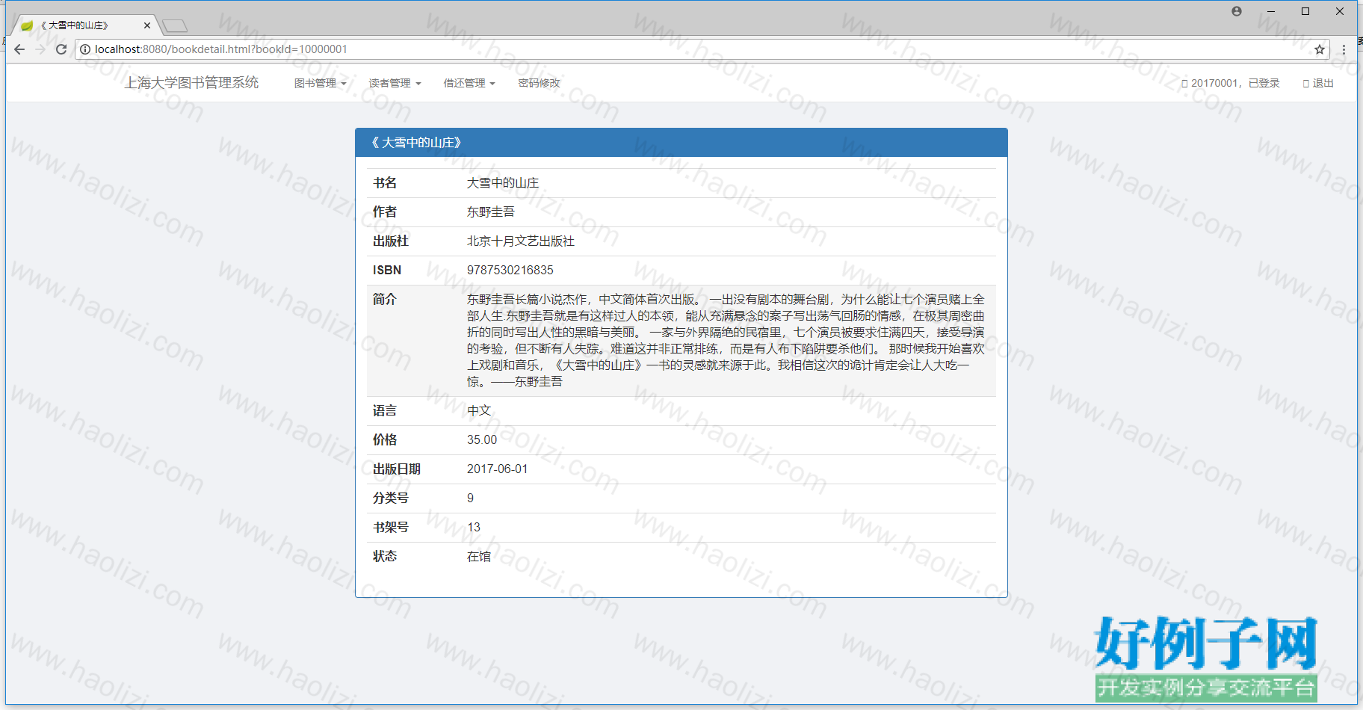Open the Chrome profile avatar icon

click(x=1237, y=11)
